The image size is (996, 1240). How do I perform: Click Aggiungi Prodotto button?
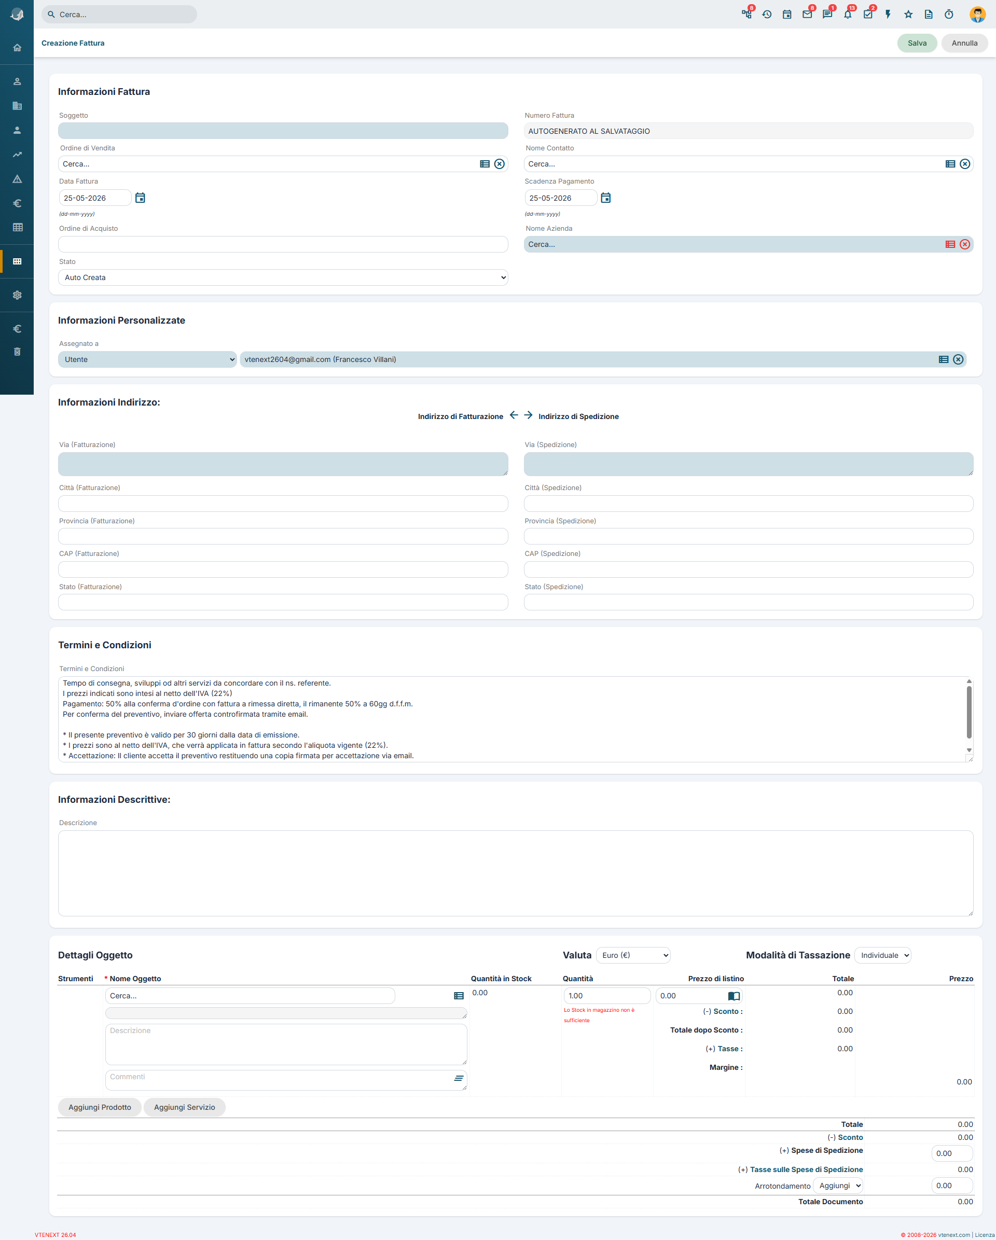pos(100,1107)
